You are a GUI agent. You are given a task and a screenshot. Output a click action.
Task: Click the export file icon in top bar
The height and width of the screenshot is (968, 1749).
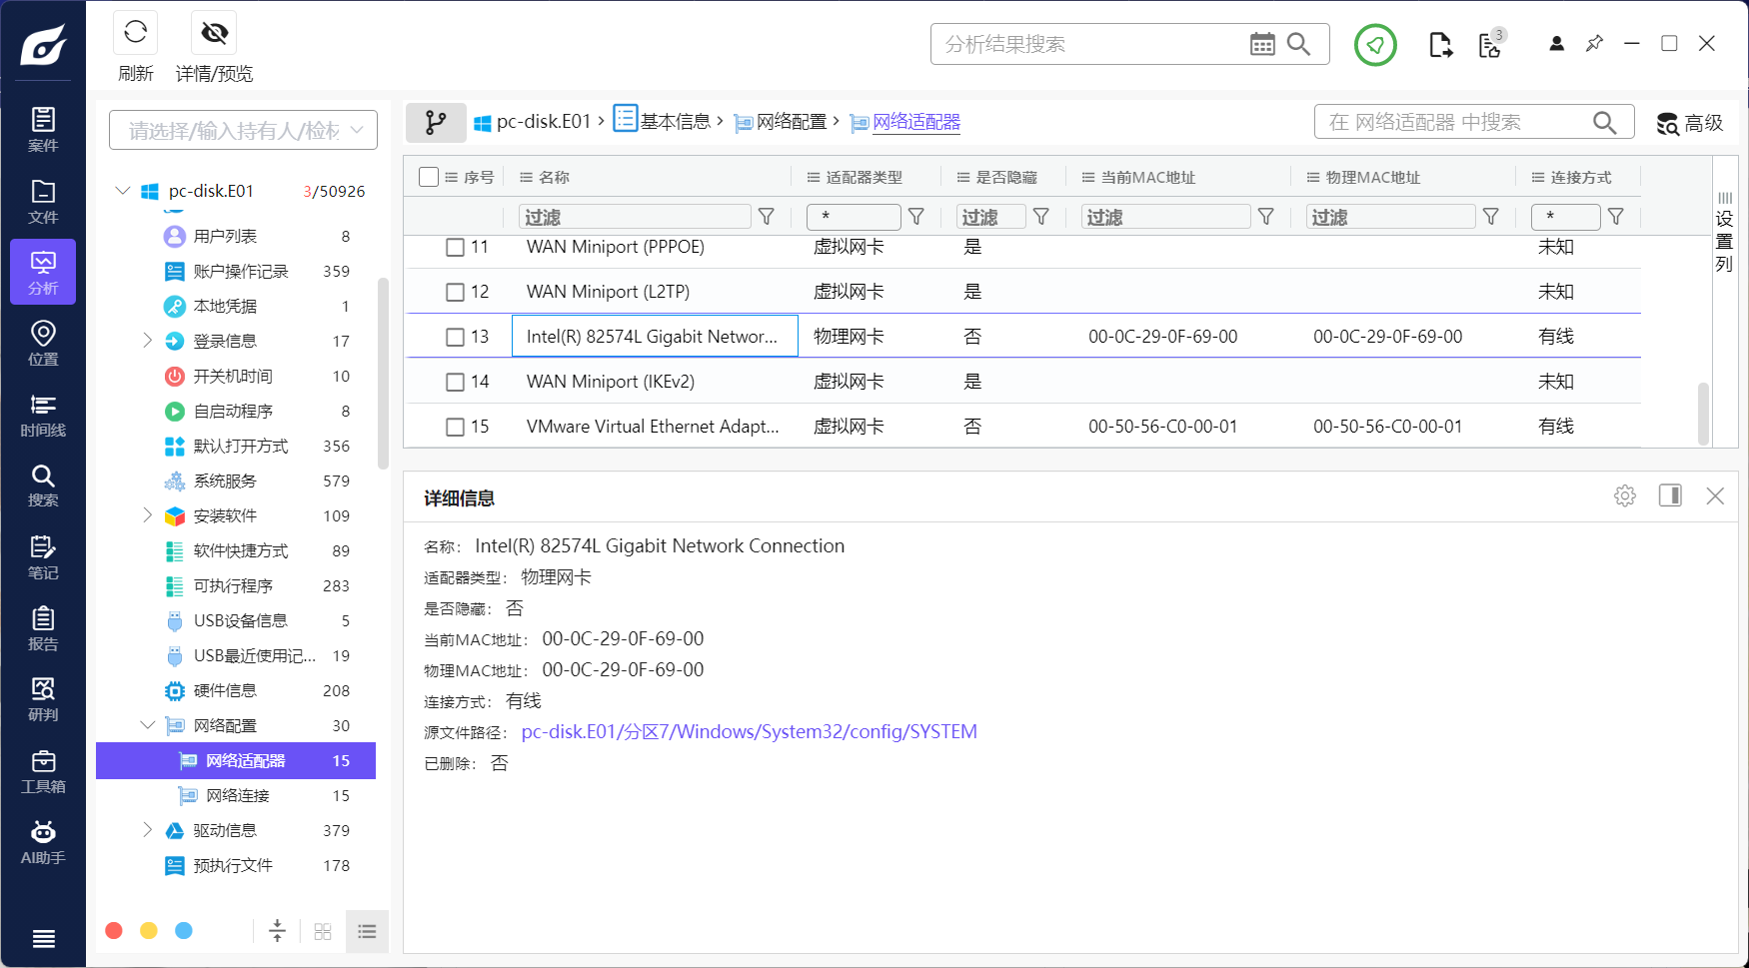point(1440,45)
